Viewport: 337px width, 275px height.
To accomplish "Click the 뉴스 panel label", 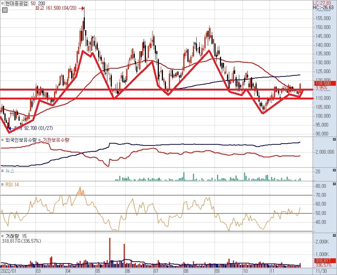I will tap(10, 171).
